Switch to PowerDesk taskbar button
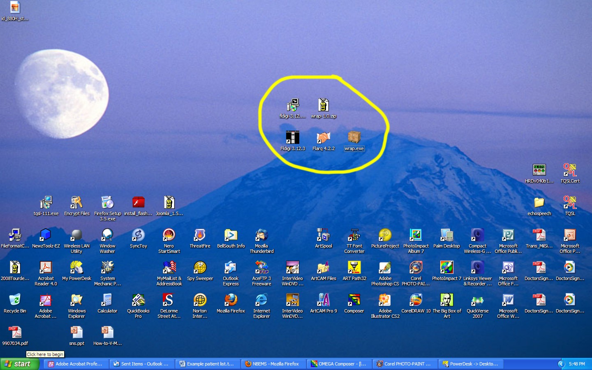The width and height of the screenshot is (592, 370). [471, 364]
